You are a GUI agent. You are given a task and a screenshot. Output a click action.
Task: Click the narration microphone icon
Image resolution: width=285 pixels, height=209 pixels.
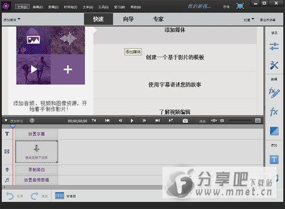(7, 170)
